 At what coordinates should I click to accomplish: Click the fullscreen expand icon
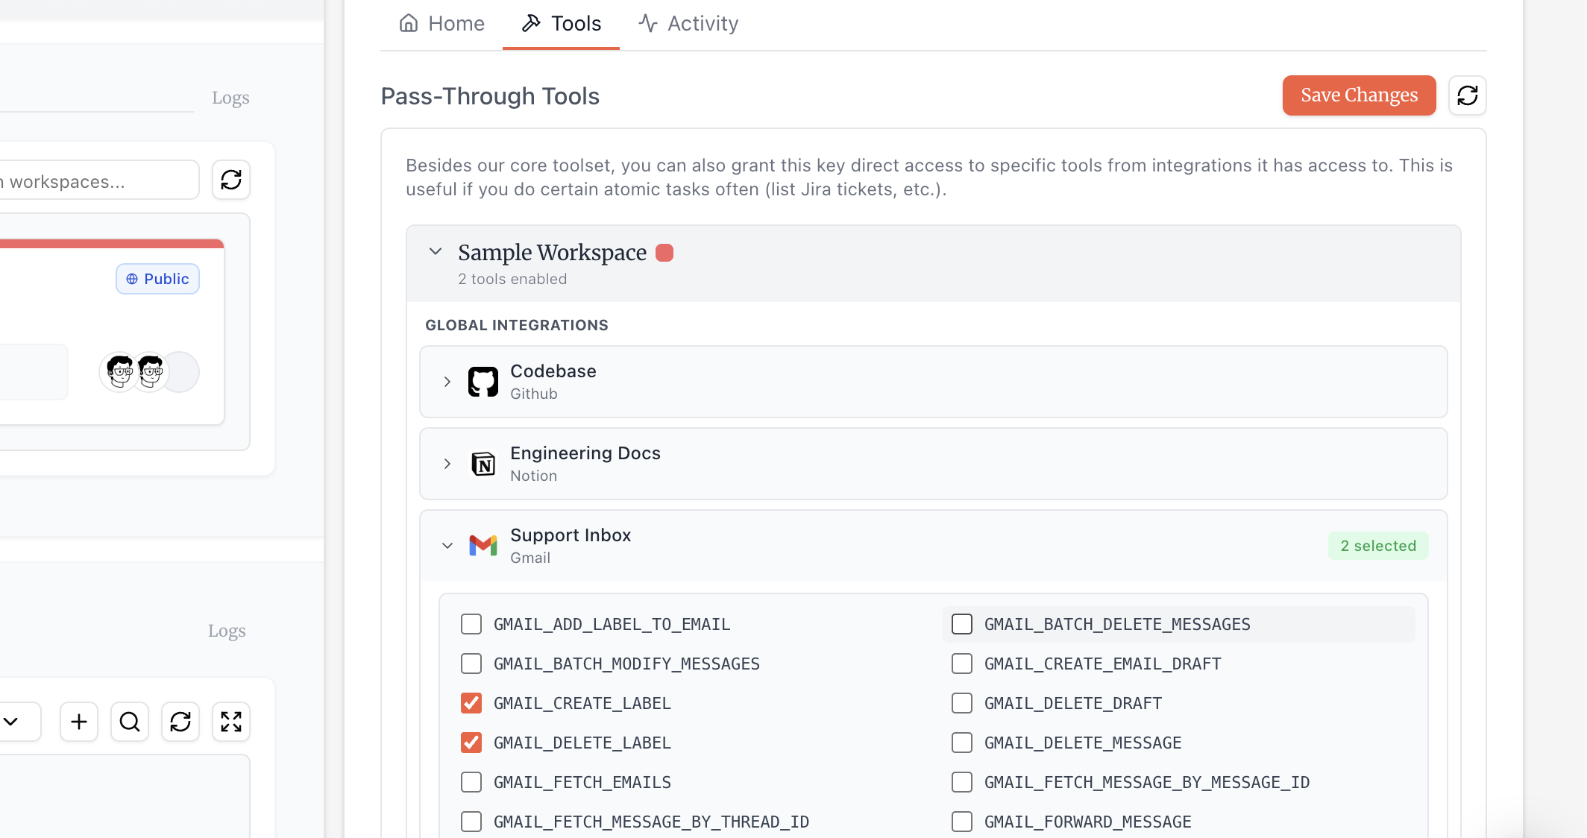click(x=231, y=722)
